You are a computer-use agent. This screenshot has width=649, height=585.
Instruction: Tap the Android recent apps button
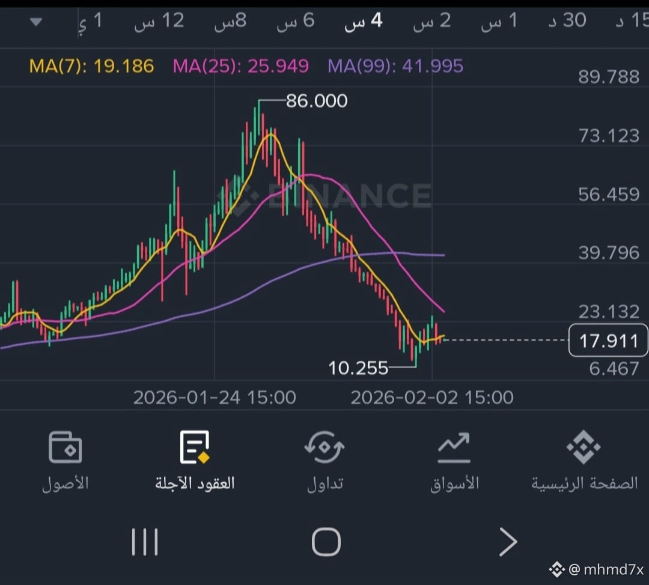(x=144, y=542)
